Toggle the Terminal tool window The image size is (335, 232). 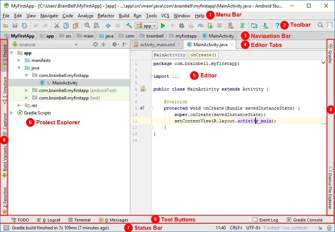(x=79, y=220)
